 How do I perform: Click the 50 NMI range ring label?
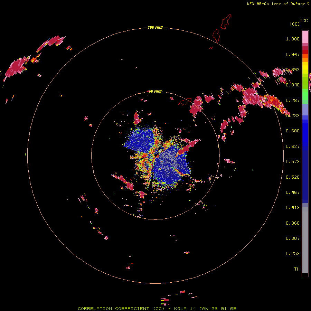click(x=155, y=91)
